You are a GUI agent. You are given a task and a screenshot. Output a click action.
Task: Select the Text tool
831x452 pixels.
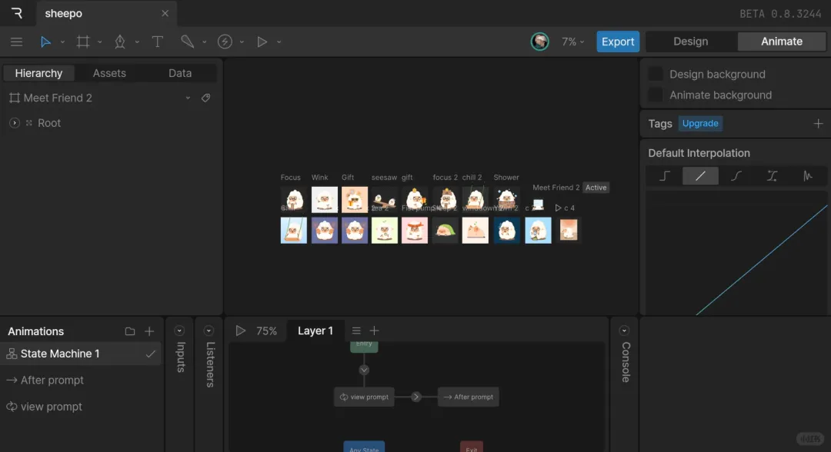(x=158, y=42)
